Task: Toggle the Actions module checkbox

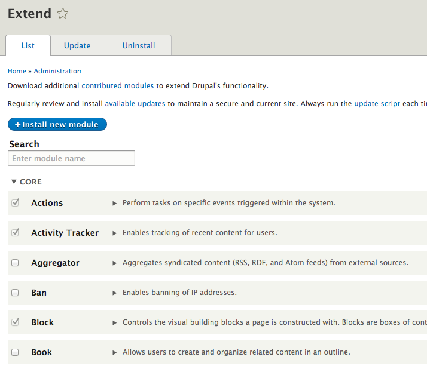Action: (x=16, y=202)
